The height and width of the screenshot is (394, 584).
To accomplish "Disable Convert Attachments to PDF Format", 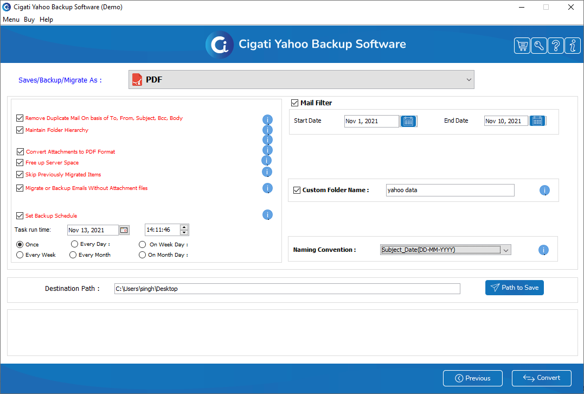I will [x=20, y=152].
